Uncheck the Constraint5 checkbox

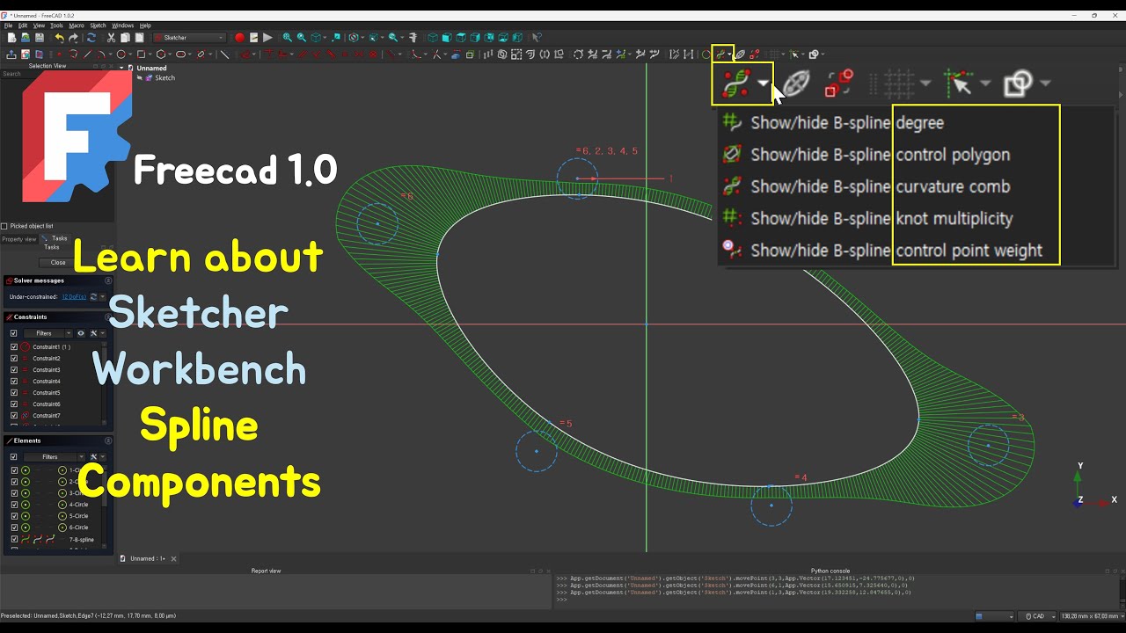click(13, 393)
